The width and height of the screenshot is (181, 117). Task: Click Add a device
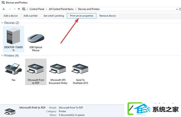click(11, 16)
